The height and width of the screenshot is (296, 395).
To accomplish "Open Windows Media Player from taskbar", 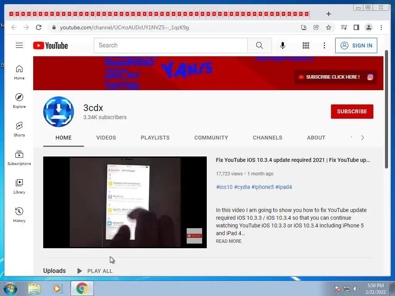I will pyautogui.click(x=58, y=289).
